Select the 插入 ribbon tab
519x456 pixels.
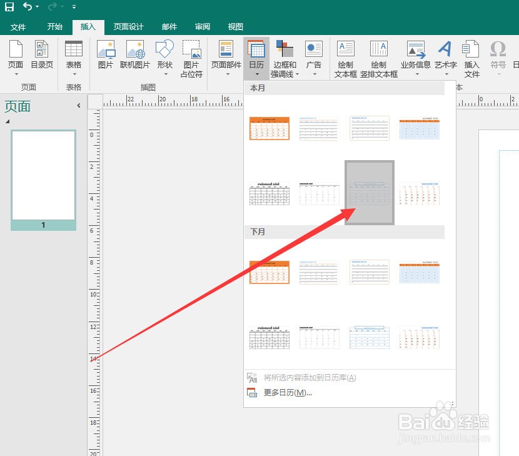88,27
